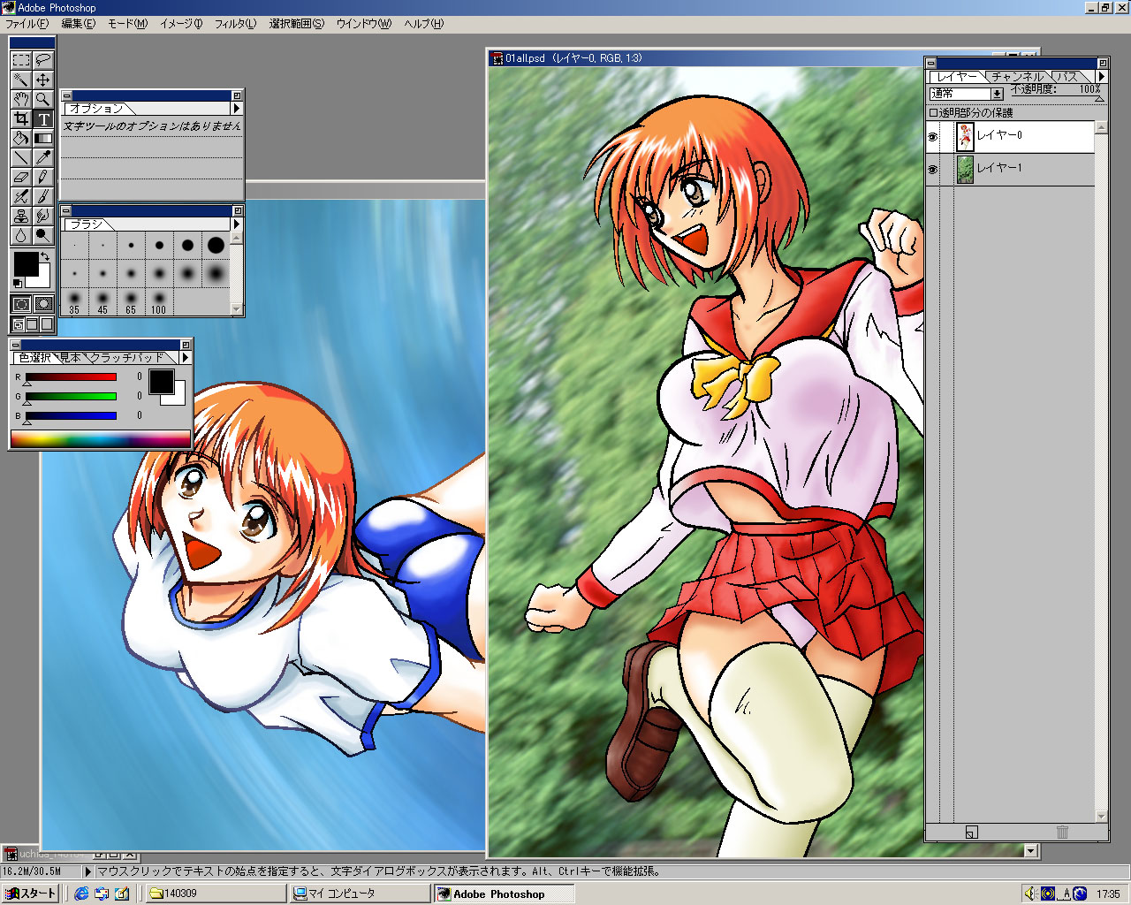Select the rectangular Marquee tool
The height and width of the screenshot is (905, 1131).
pos(21,60)
